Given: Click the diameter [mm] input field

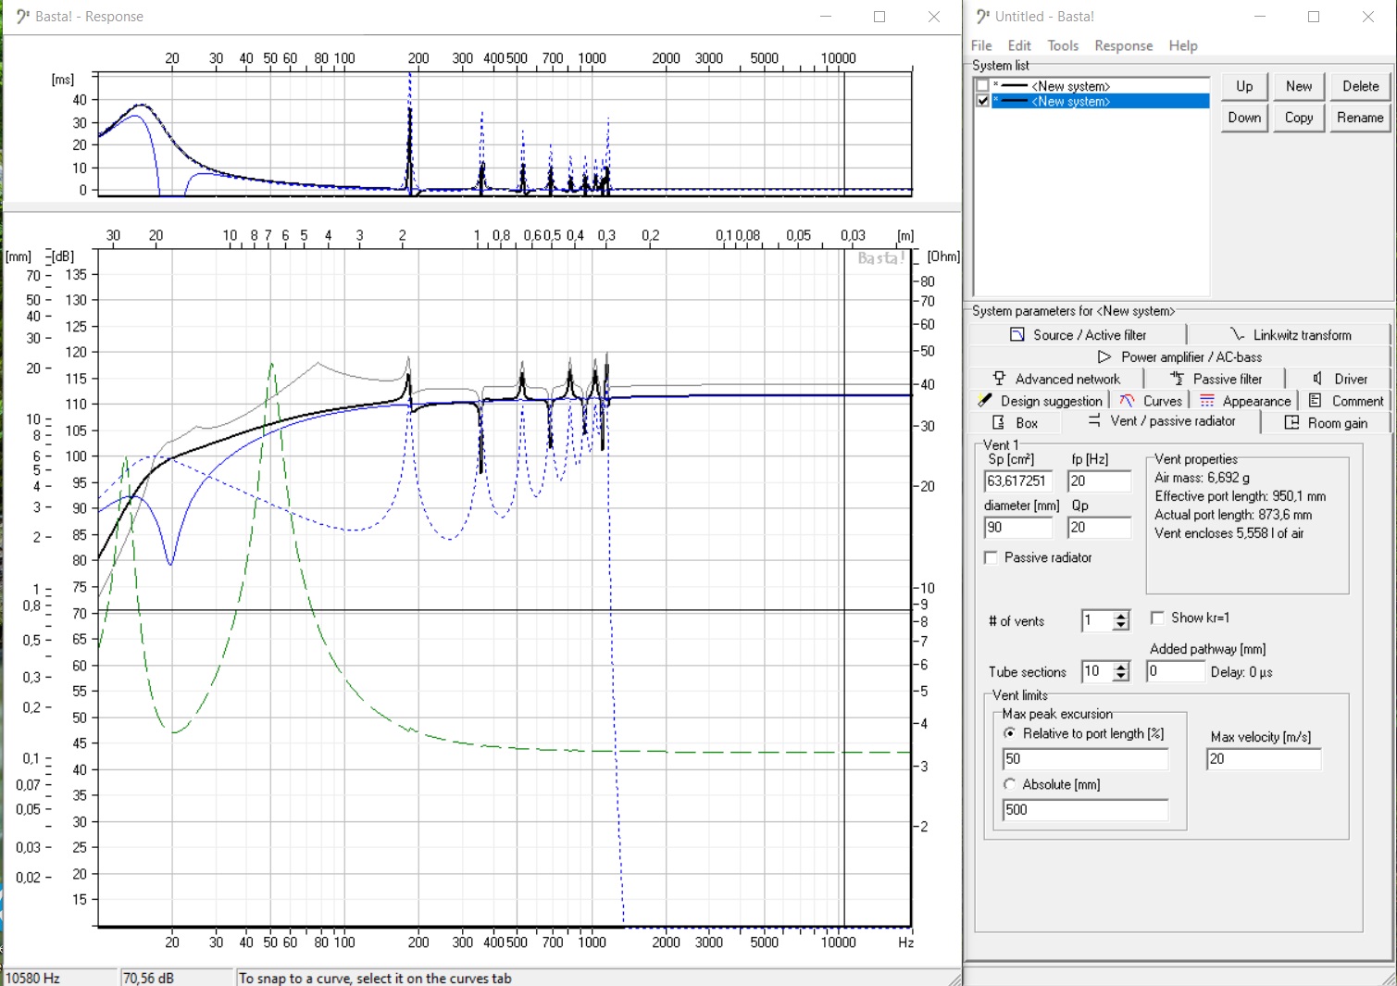Looking at the screenshot, I should pos(1017,528).
